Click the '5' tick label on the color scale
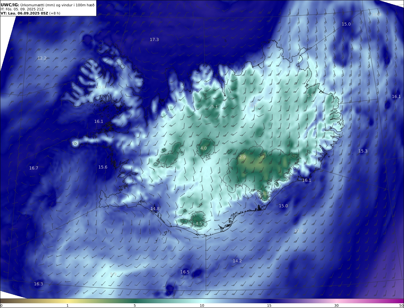 [135, 305]
